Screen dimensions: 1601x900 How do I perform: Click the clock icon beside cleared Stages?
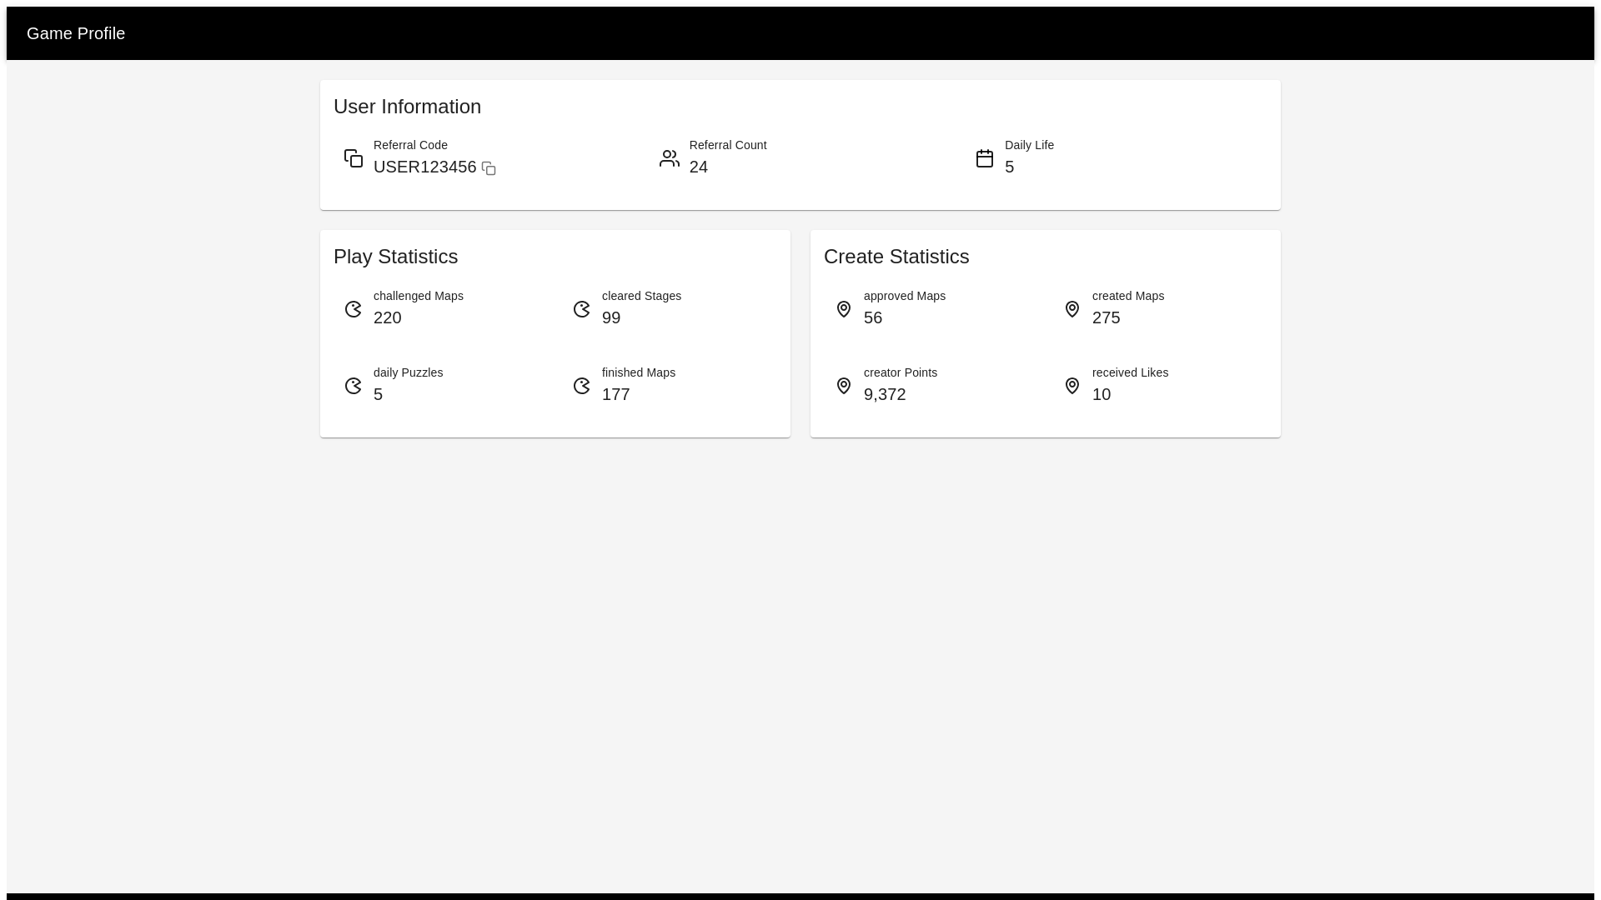581,309
